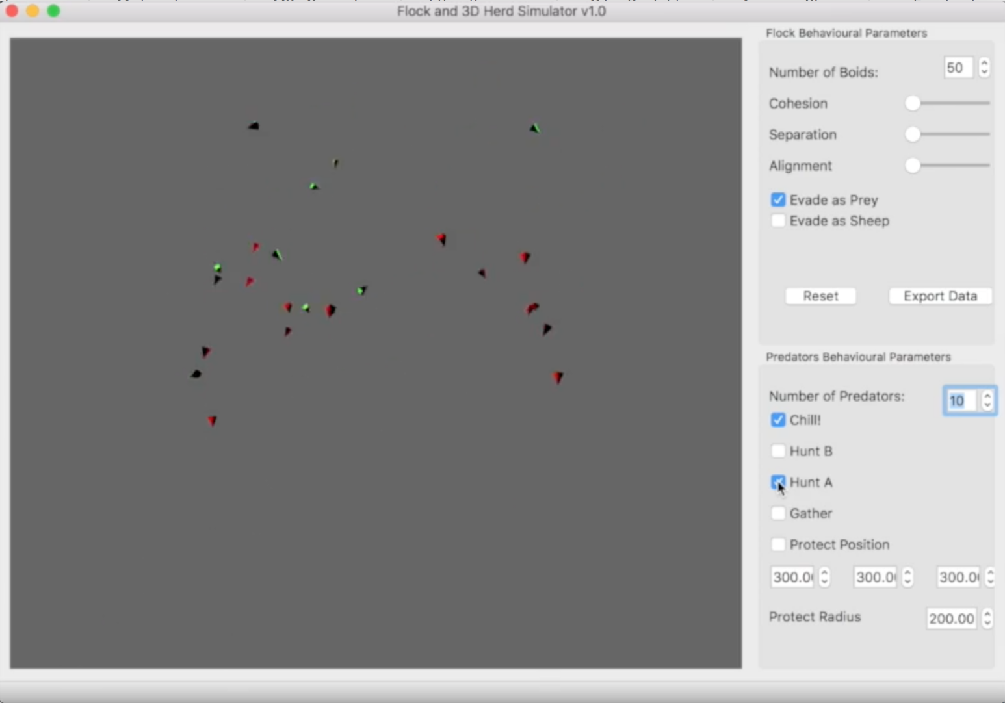
Task: Toggle the Chill! checkbox
Action: click(777, 420)
